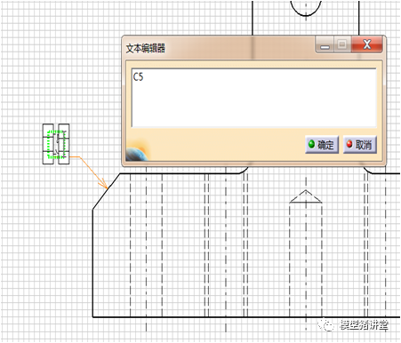Select the text annotation frame with green handles

click(x=56, y=144)
